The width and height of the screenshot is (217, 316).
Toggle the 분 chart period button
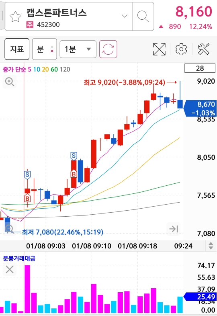coord(44,49)
